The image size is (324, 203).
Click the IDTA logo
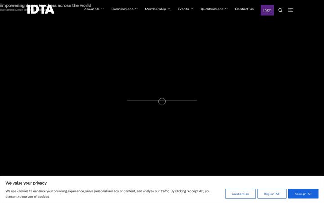pos(40,9)
